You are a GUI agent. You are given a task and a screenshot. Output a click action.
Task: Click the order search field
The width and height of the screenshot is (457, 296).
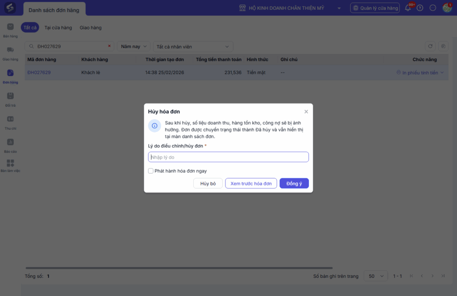(69, 46)
